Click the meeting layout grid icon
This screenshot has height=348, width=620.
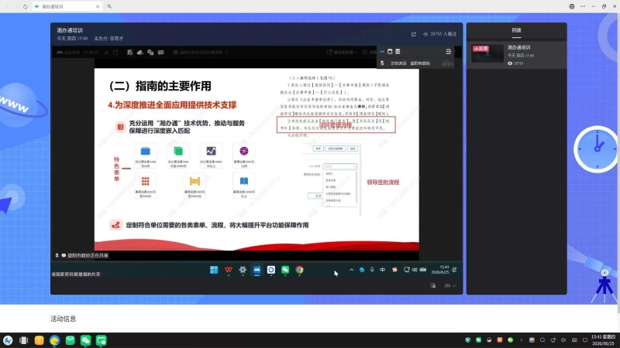pos(398,52)
